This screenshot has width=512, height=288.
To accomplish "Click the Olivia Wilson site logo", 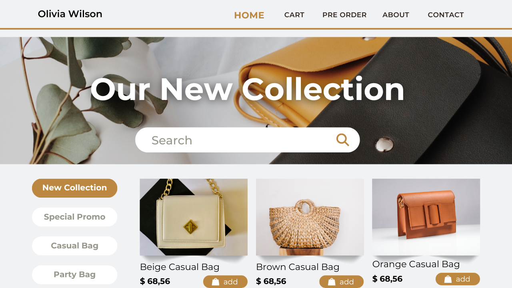I will (70, 14).
